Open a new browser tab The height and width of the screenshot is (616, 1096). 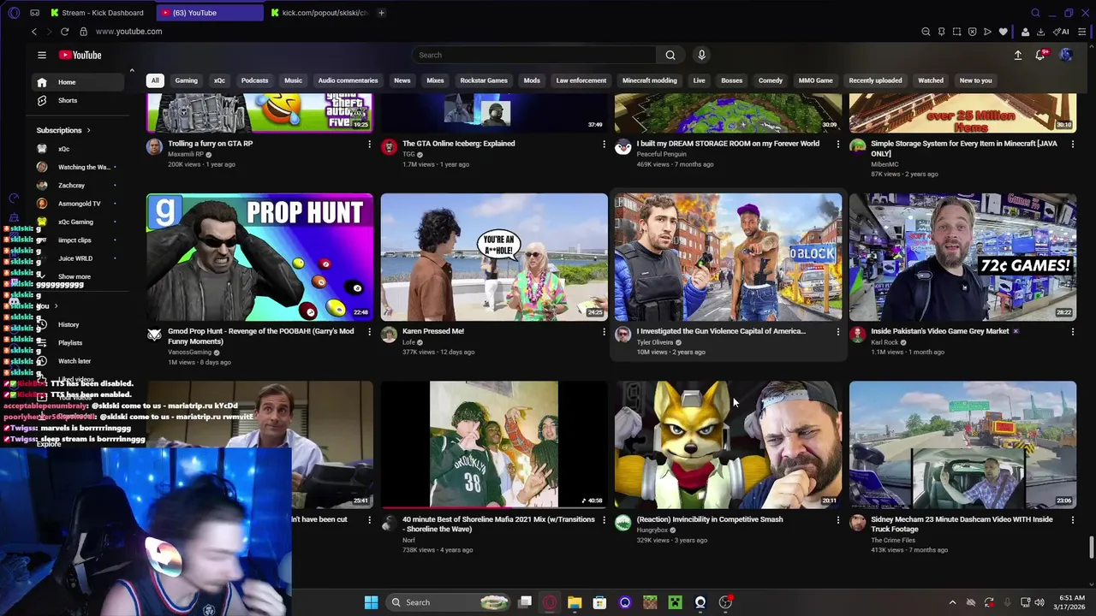pyautogui.click(x=381, y=13)
